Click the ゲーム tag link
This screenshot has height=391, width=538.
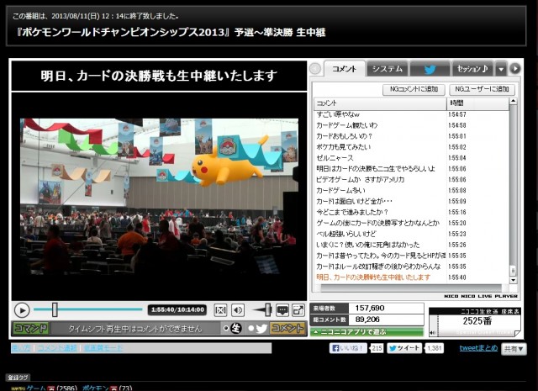35,388
